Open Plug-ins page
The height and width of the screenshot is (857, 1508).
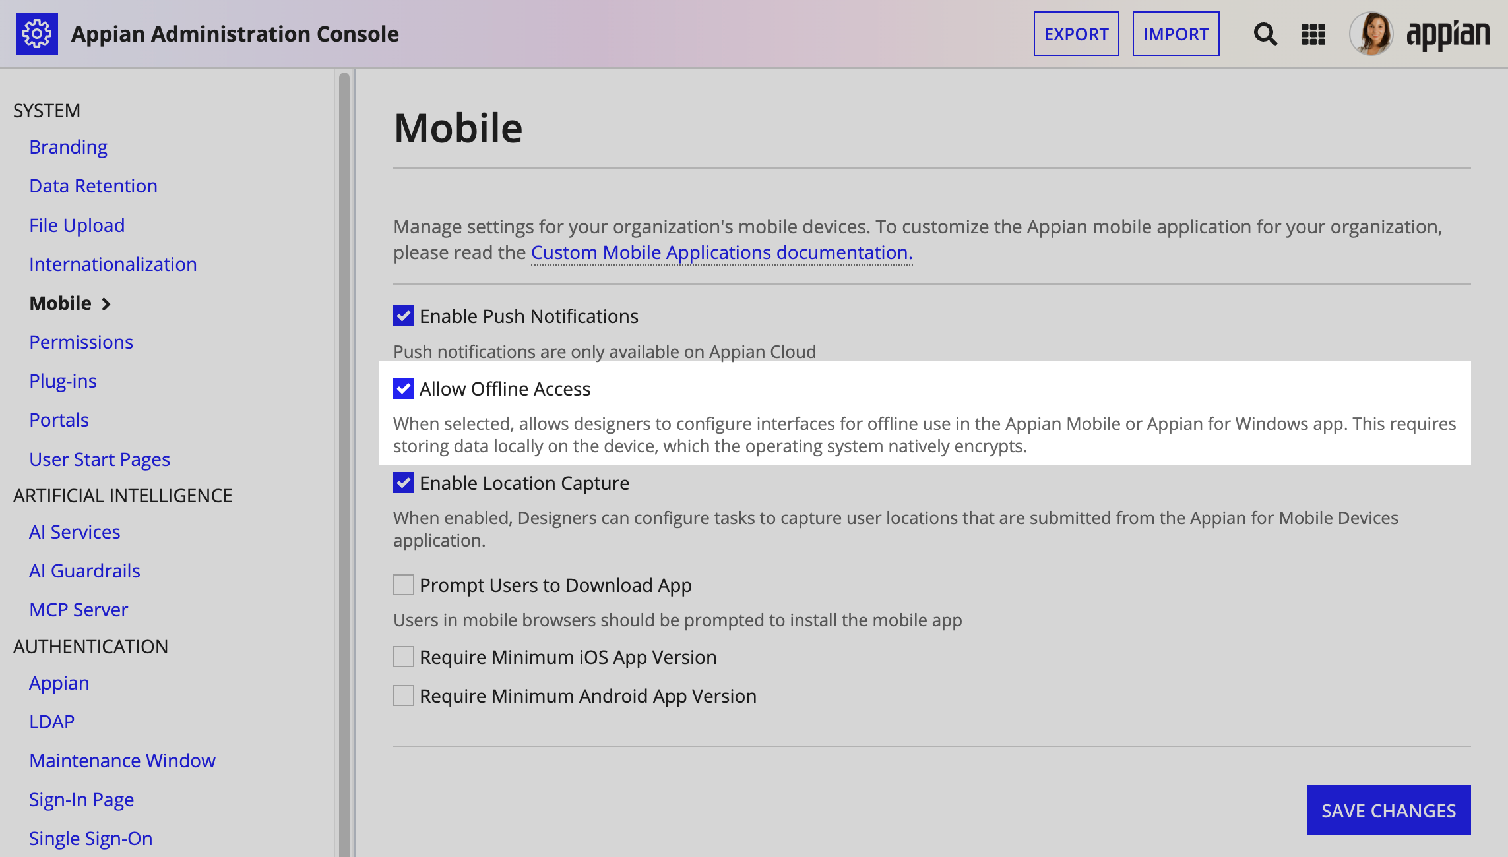coord(63,381)
